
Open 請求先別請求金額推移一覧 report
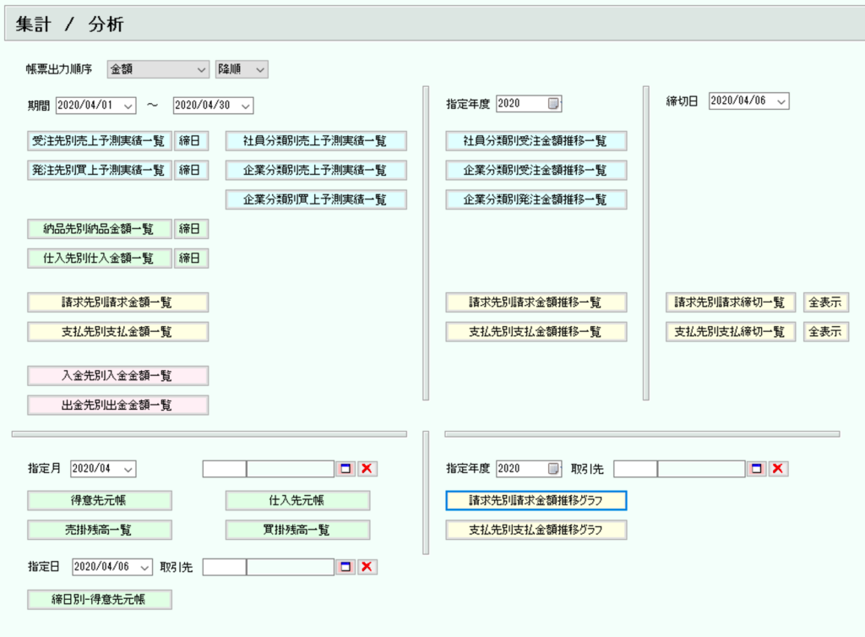536,302
